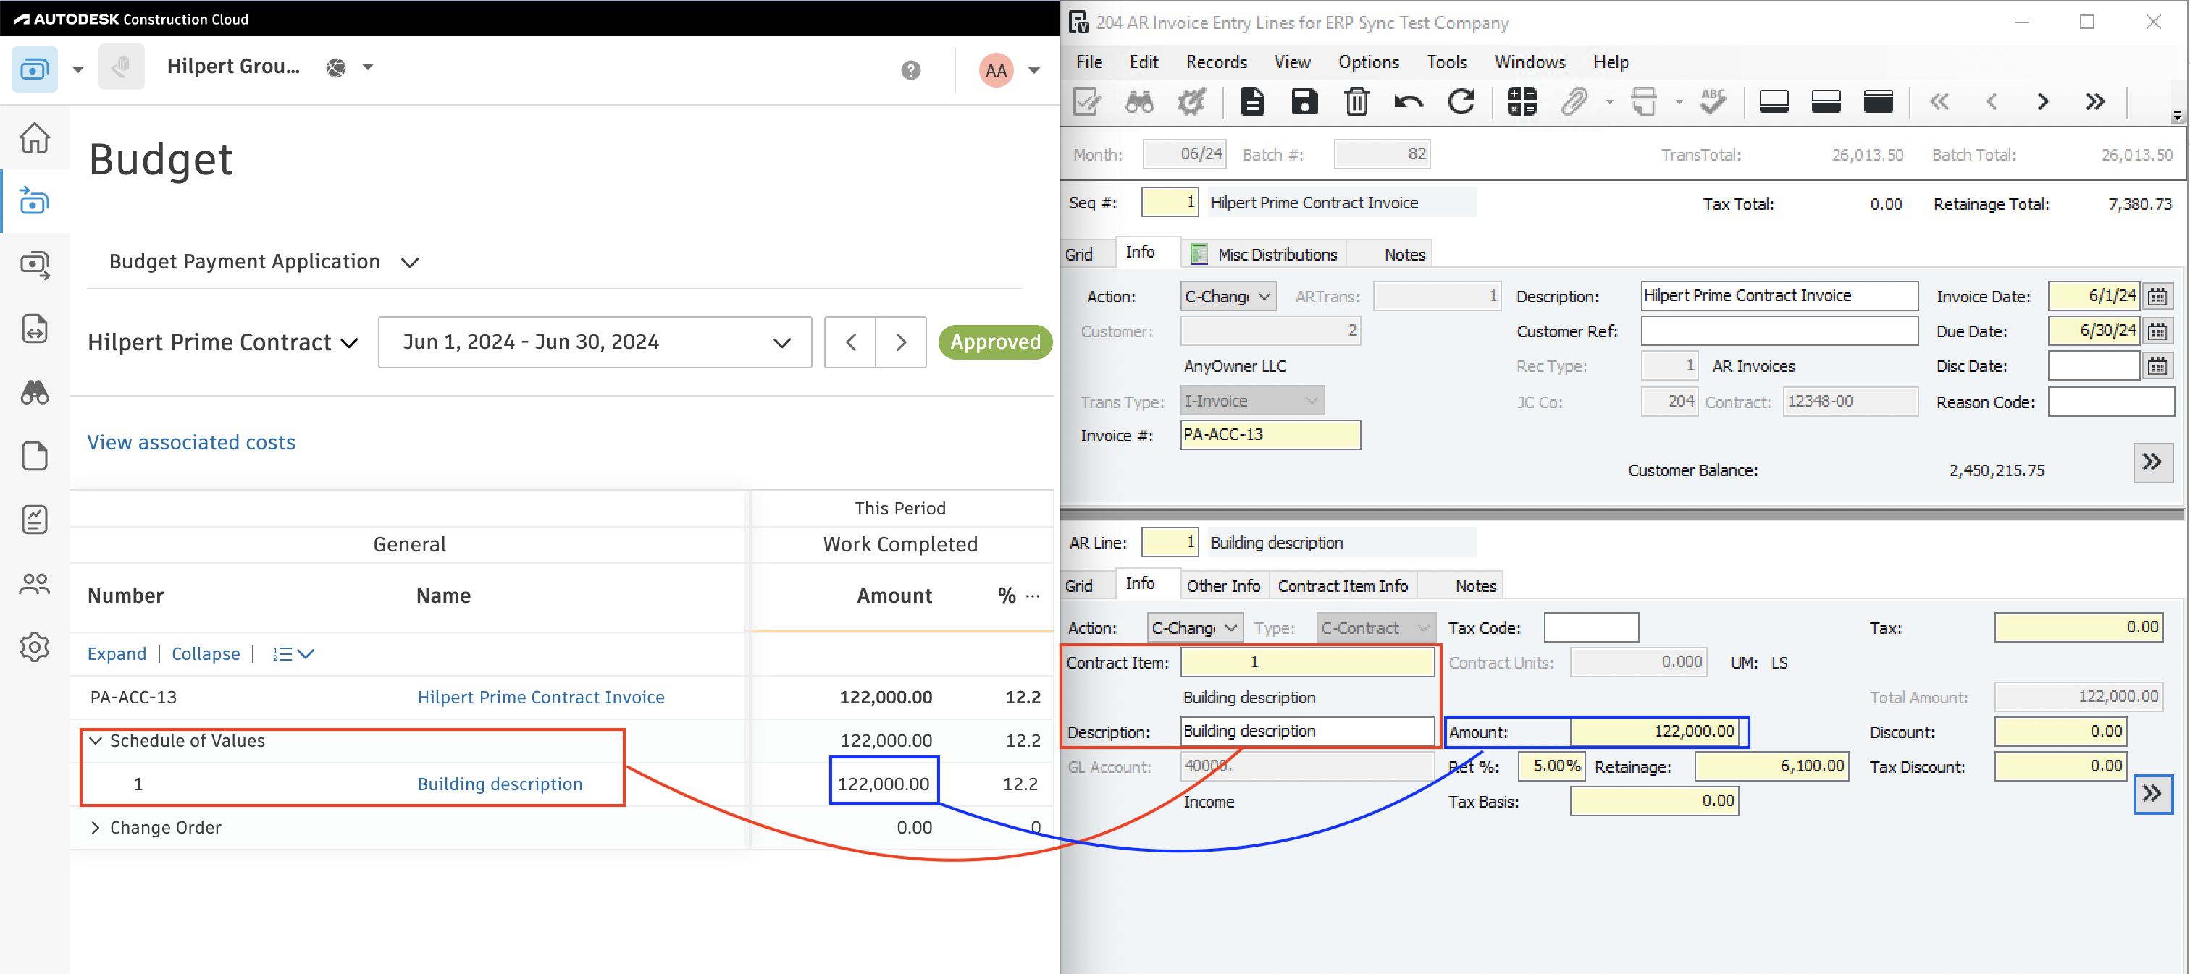Open the numbered list view options dropdown
Screen dimensions: 2190x974
(x=293, y=654)
